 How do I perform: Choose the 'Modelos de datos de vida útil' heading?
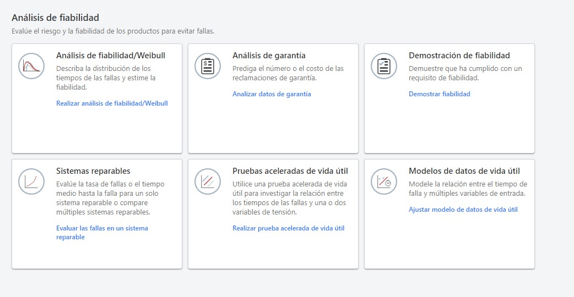[464, 171]
